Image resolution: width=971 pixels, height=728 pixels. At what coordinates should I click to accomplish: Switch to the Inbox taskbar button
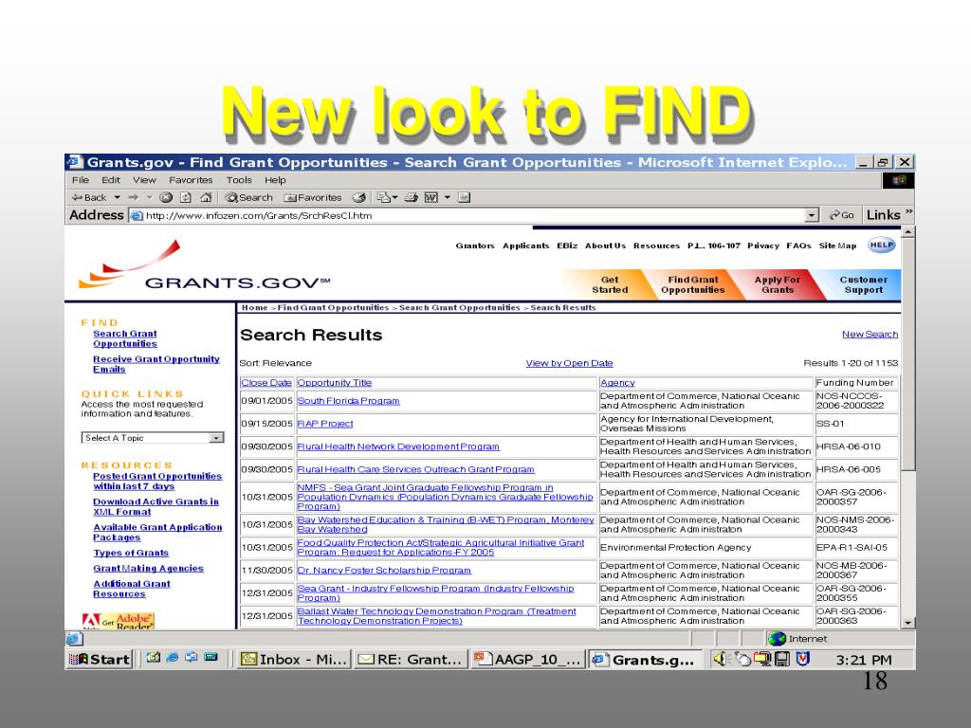(x=294, y=660)
